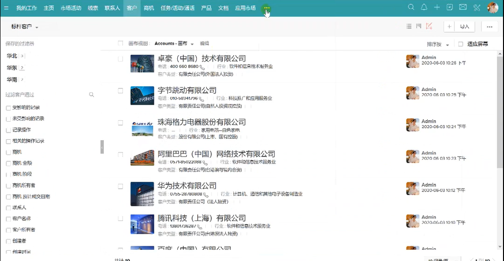Open the notifications bell
Screen dimensions: 504x261
tap(424, 7)
